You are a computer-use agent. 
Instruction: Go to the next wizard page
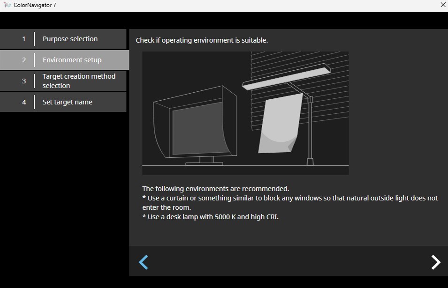tap(436, 262)
